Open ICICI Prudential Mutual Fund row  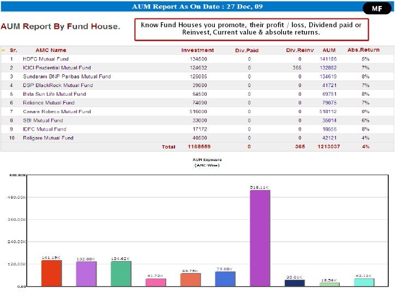pos(197,67)
